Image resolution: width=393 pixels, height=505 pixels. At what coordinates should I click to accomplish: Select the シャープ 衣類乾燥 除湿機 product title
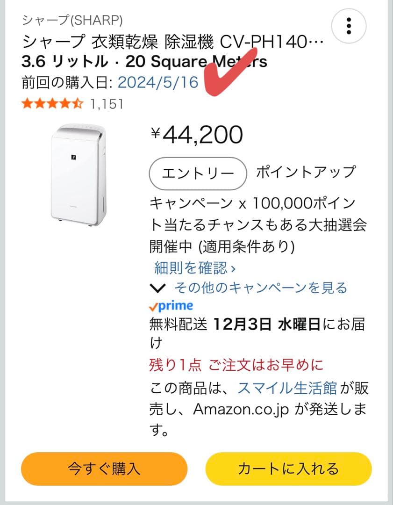tap(172, 43)
